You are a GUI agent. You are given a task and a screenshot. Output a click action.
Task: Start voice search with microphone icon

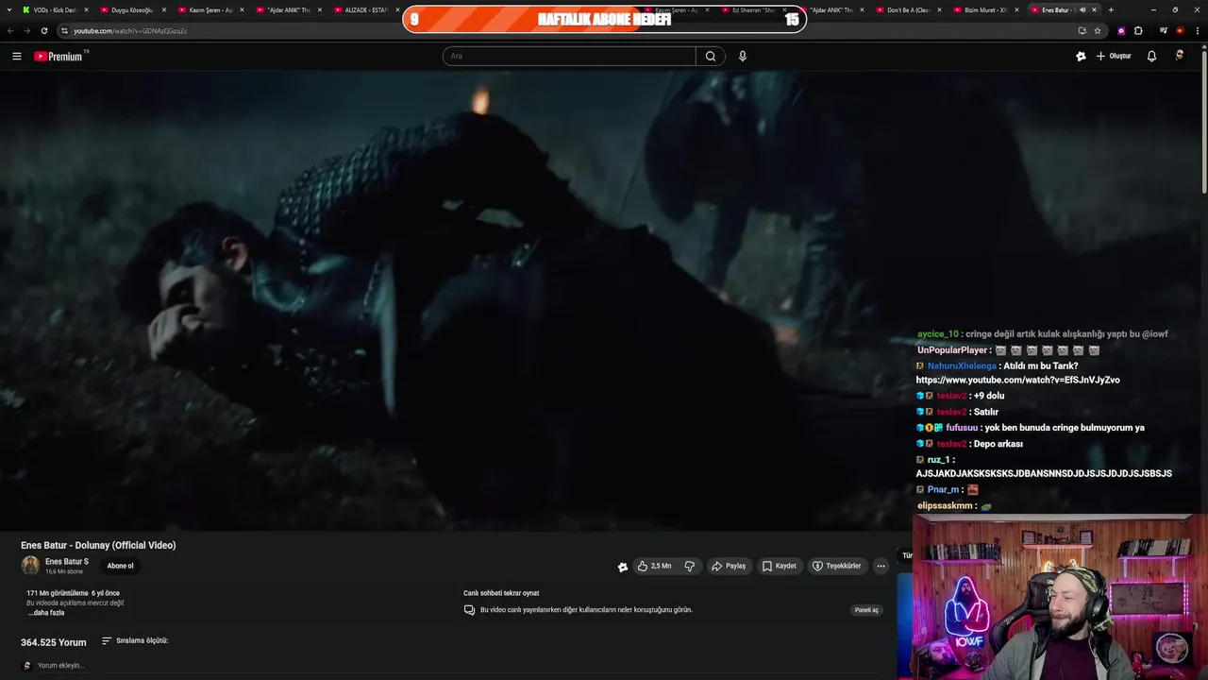(x=743, y=57)
